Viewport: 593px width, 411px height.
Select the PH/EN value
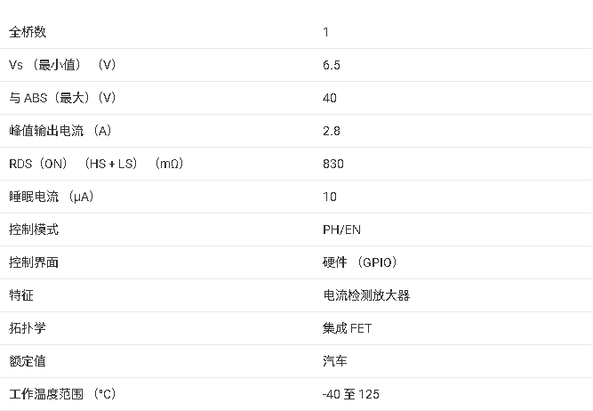pos(342,230)
